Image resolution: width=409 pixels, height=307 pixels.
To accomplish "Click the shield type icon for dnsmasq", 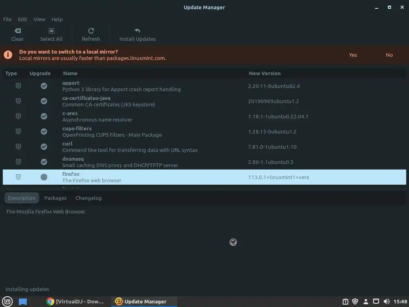I will [x=18, y=162].
